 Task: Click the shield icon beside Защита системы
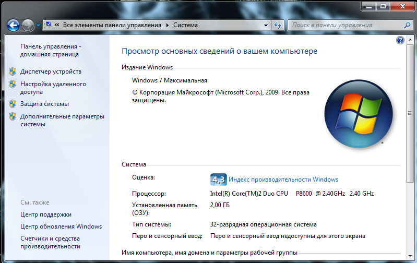13,104
